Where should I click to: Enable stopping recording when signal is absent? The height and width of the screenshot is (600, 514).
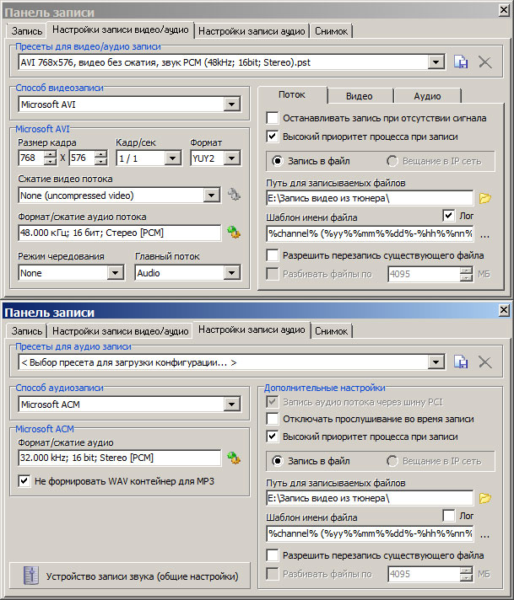coord(273,118)
